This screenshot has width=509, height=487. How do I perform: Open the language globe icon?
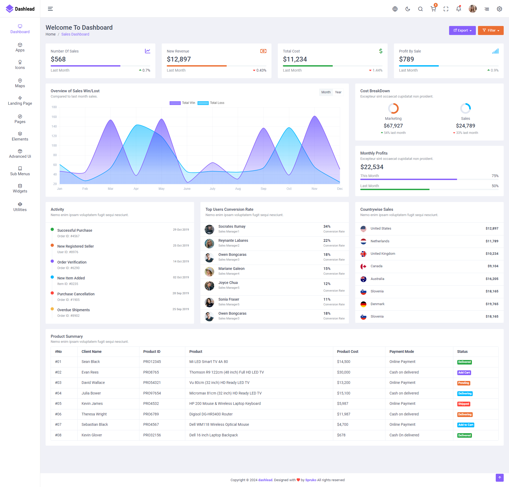pyautogui.click(x=395, y=9)
